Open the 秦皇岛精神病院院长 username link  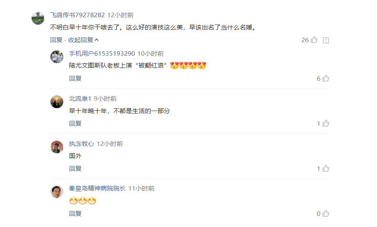coord(97,188)
